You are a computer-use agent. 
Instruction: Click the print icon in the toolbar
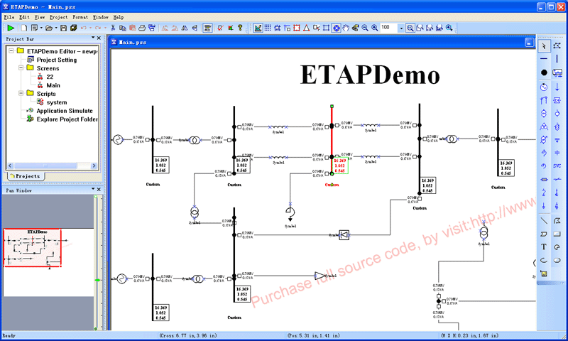coord(142,28)
